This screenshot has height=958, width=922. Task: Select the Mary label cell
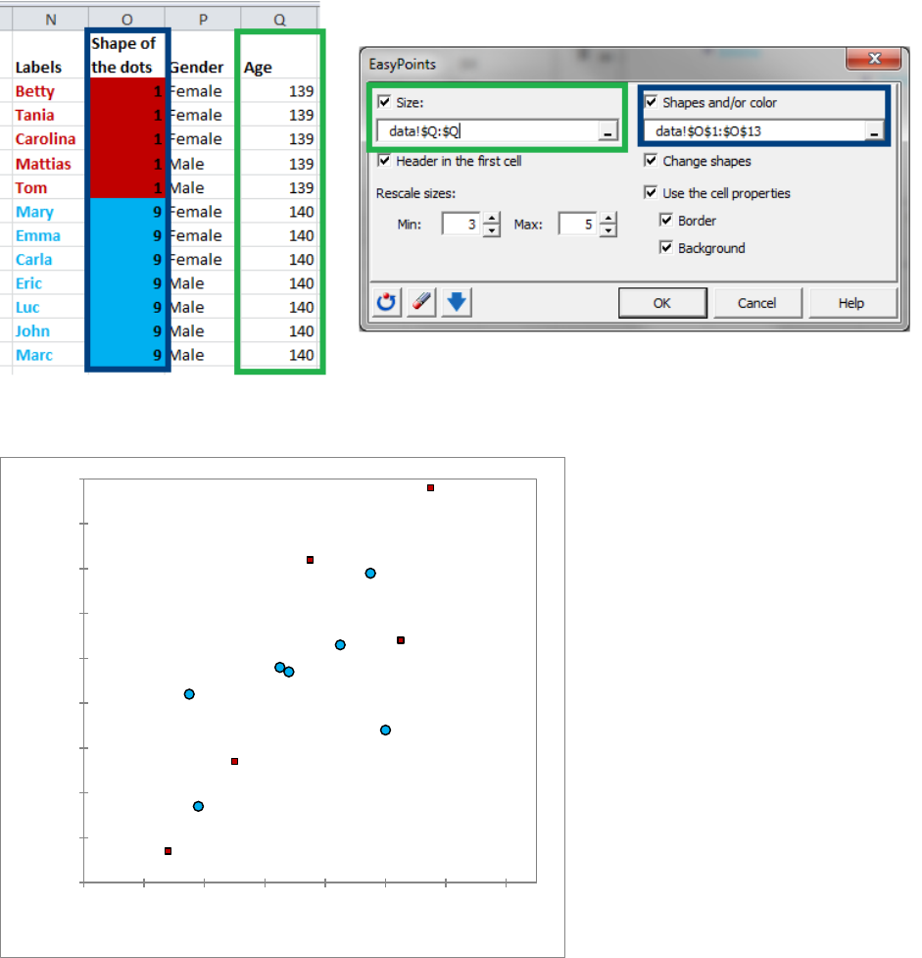[x=51, y=212]
